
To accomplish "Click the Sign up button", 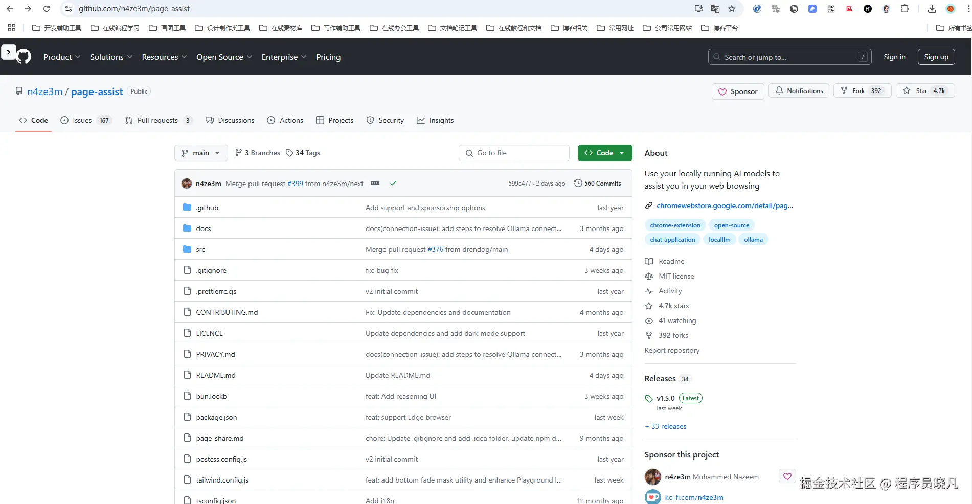I will [936, 57].
